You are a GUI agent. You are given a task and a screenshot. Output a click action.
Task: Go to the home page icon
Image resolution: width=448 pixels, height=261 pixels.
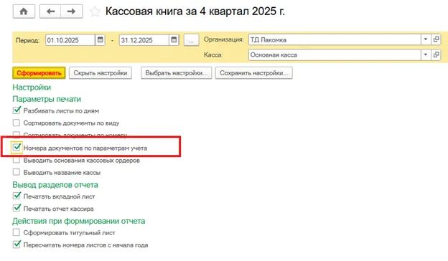[x=24, y=11]
